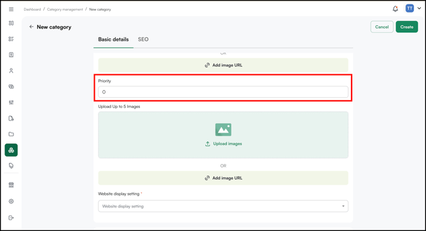Image resolution: width=426 pixels, height=231 pixels.
Task: Click the upper Add image URL button
Action: coord(223,65)
